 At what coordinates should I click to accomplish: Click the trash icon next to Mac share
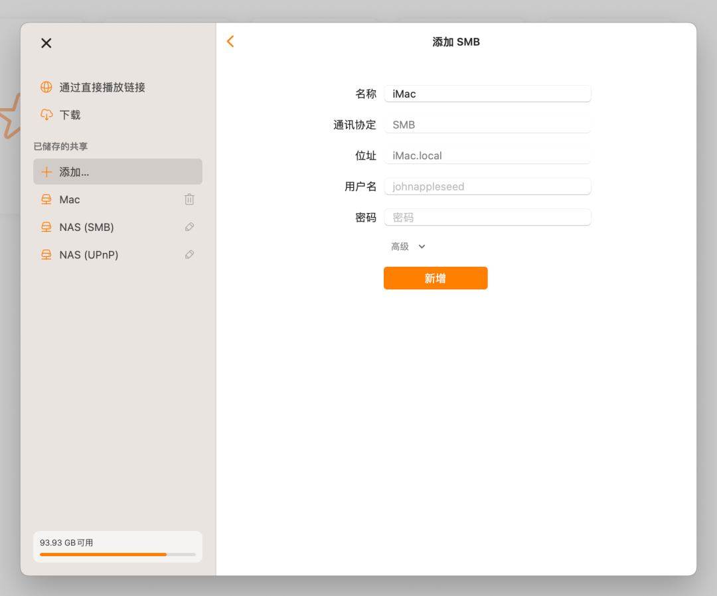(189, 199)
